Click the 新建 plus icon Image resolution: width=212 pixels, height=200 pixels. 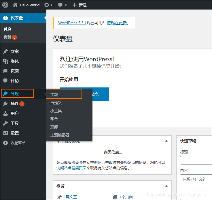(x=74, y=5)
